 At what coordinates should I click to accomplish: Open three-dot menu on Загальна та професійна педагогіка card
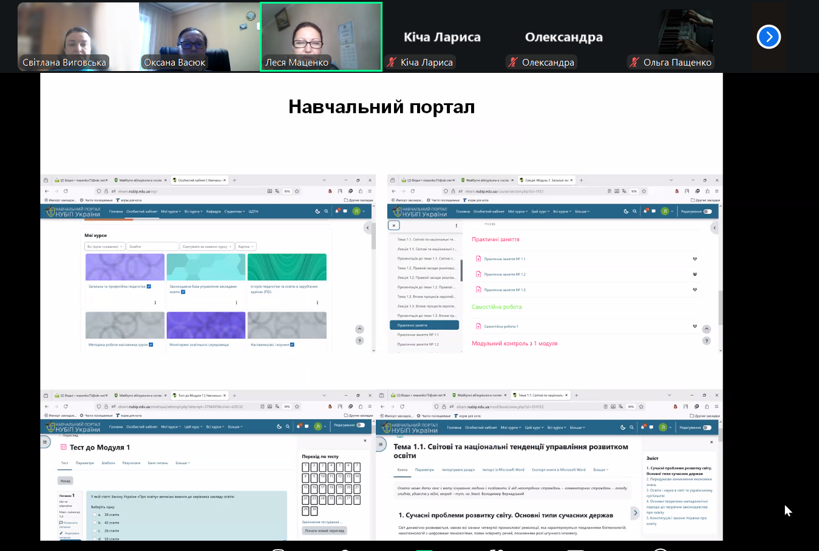coord(155,302)
